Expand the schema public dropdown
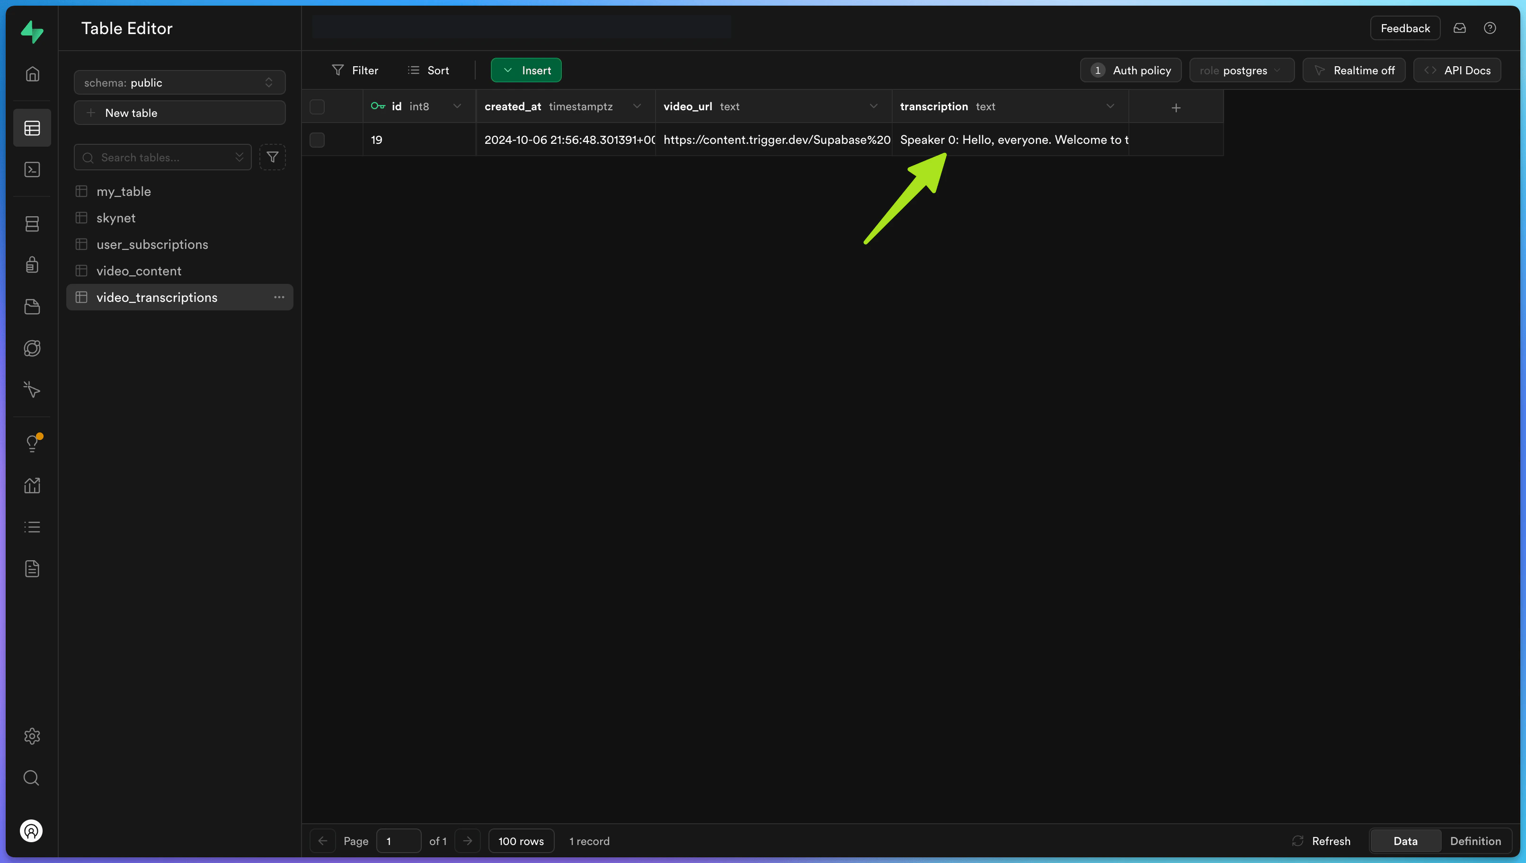Screen dimensions: 1526x863 click(179, 83)
